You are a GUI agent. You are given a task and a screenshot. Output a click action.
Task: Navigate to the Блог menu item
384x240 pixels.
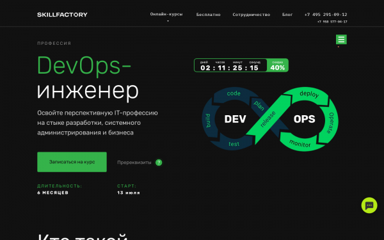click(x=287, y=15)
